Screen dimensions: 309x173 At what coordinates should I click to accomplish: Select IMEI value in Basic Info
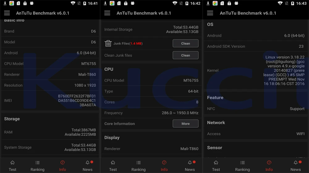(x=77, y=101)
